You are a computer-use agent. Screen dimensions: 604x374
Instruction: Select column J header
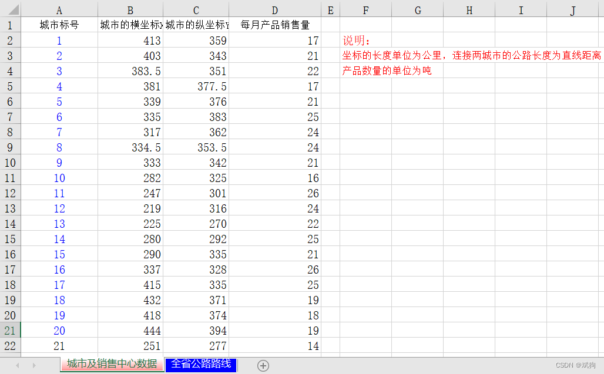tap(573, 9)
